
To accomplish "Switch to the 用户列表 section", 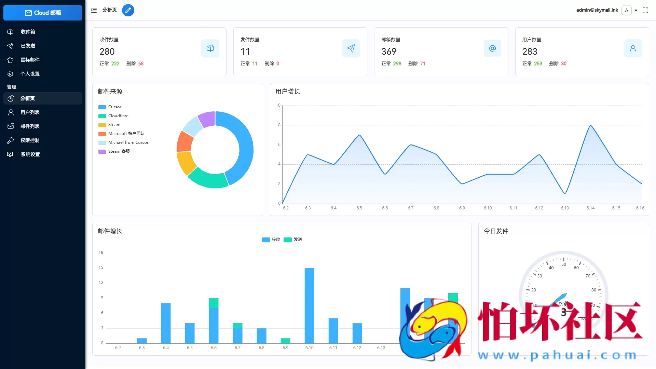I will tap(30, 112).
